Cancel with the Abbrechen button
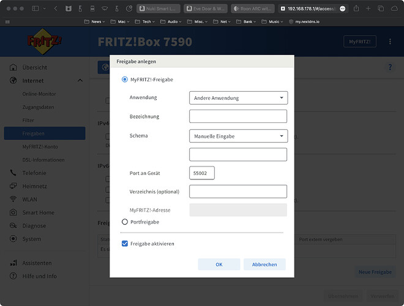Screen dimensions: 404x306 [264, 264]
